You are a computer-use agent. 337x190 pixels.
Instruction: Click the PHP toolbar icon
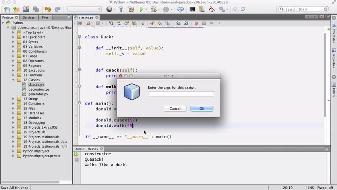(180, 9)
